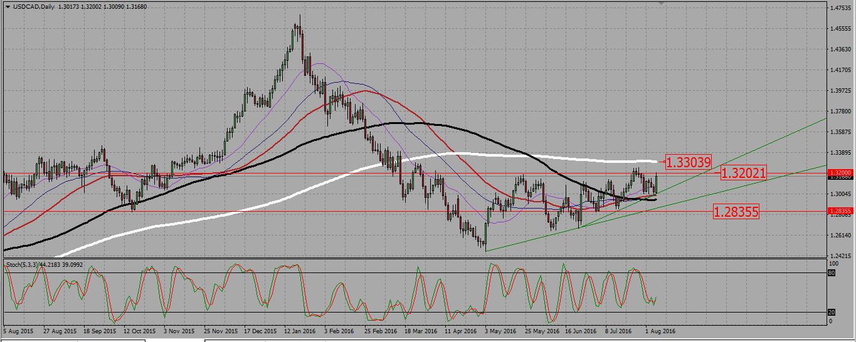
Task: Click the 3 May 2016 date label
Action: 502,331
